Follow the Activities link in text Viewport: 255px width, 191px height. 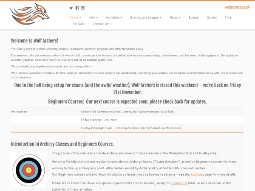tap(197, 174)
